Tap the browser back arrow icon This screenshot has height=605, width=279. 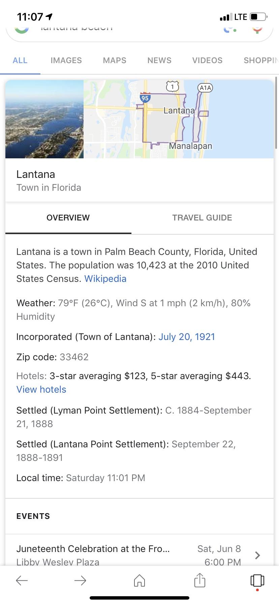point(22,580)
